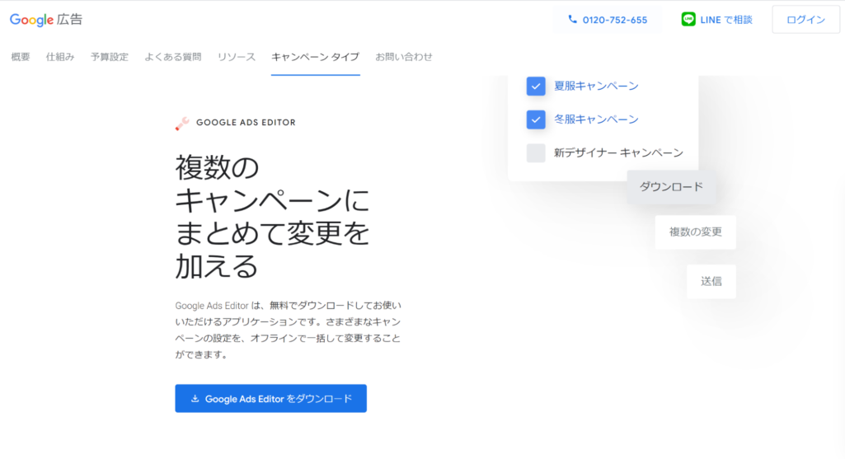Click the Google 広告 logo
Screen dimensions: 845x459
point(46,20)
